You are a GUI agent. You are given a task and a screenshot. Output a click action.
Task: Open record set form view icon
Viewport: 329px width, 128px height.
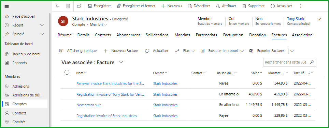point(68,6)
